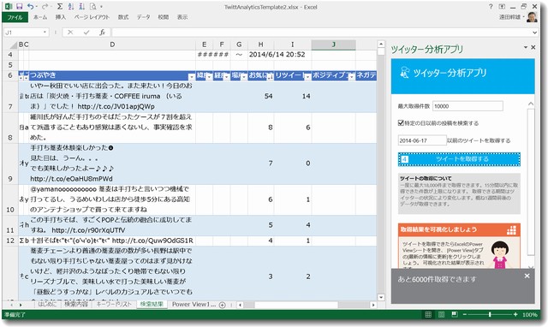Click the Excel application icon
Screen dimensions: 548x327
pyautogui.click(x=9, y=6)
